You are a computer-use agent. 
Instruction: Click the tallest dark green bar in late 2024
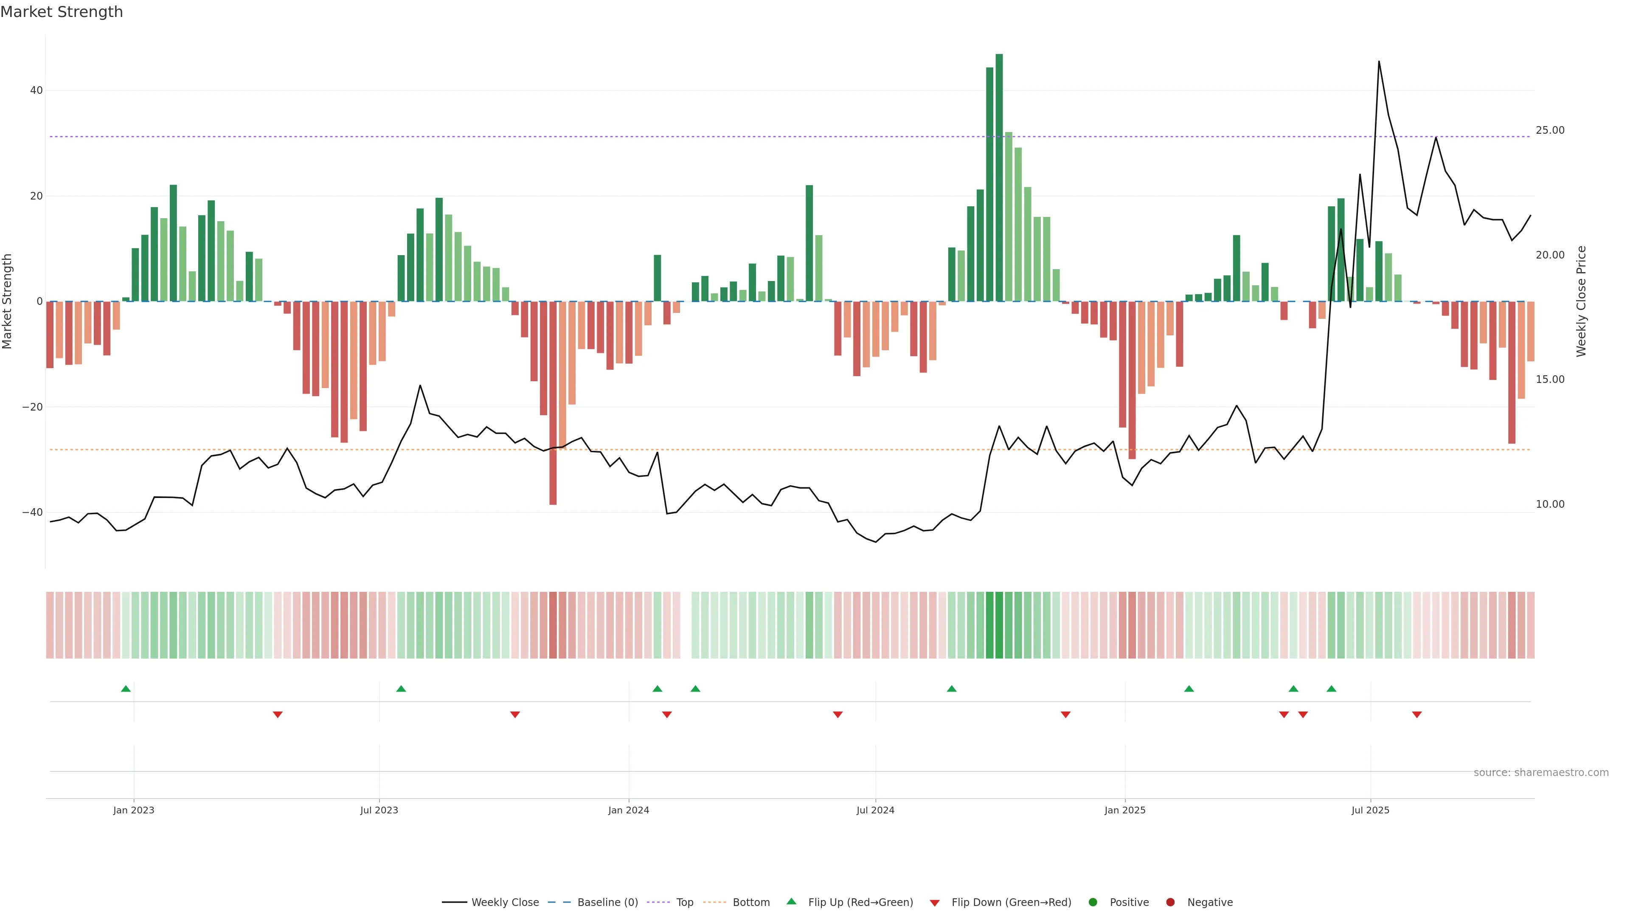(999, 177)
